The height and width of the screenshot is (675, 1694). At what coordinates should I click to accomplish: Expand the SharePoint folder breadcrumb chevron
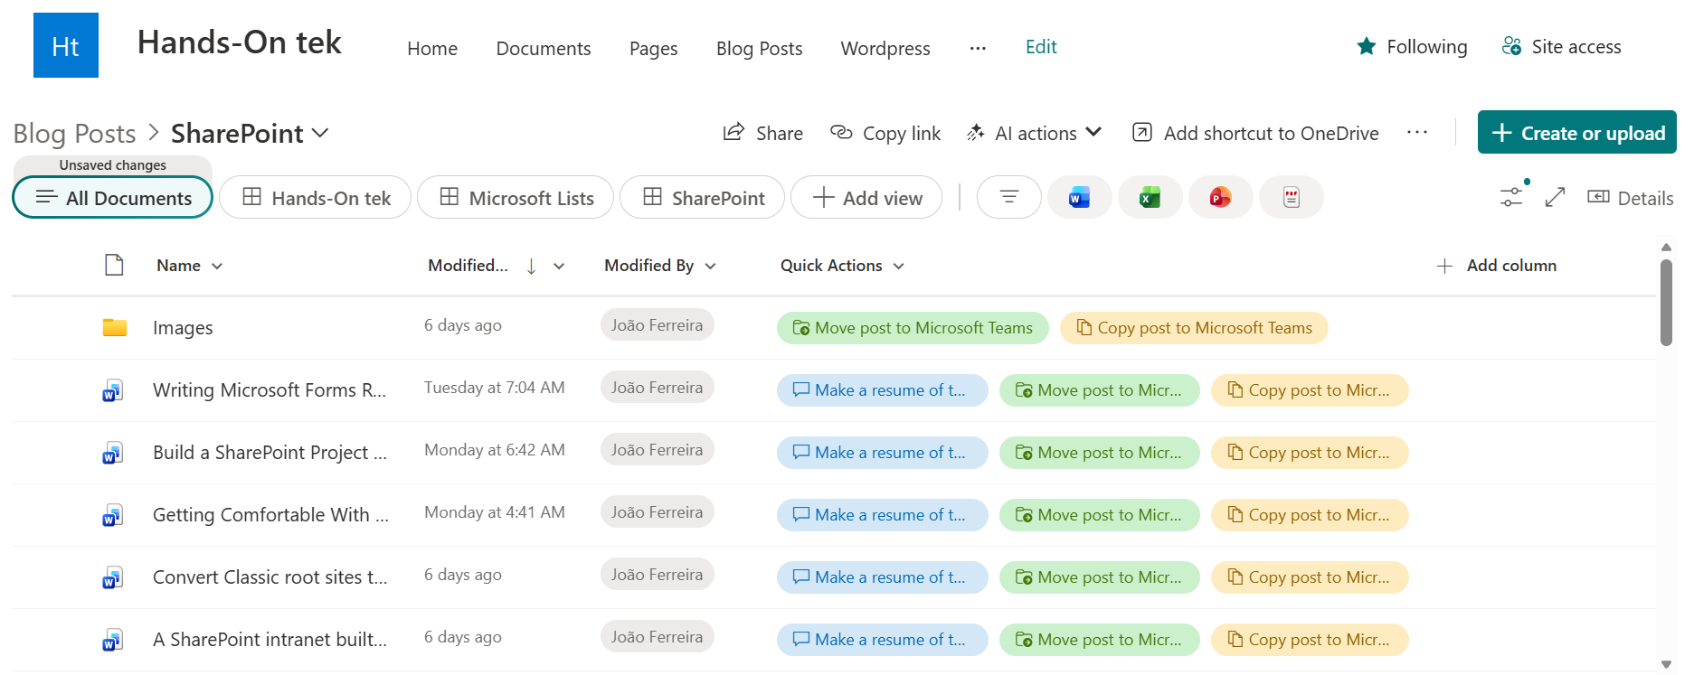320,133
